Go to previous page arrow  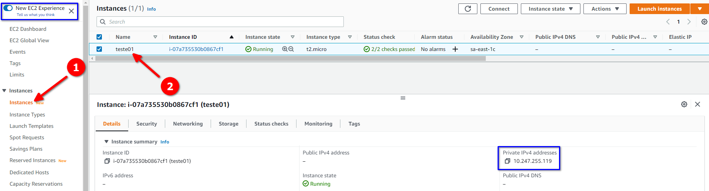(668, 22)
